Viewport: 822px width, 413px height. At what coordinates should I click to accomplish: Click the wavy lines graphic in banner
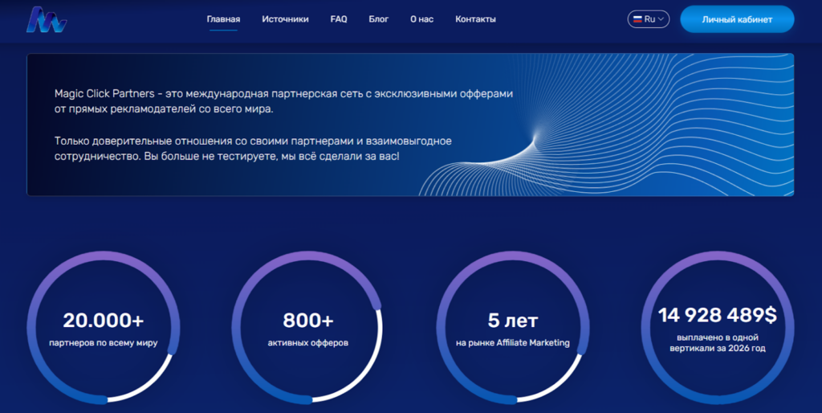642,129
